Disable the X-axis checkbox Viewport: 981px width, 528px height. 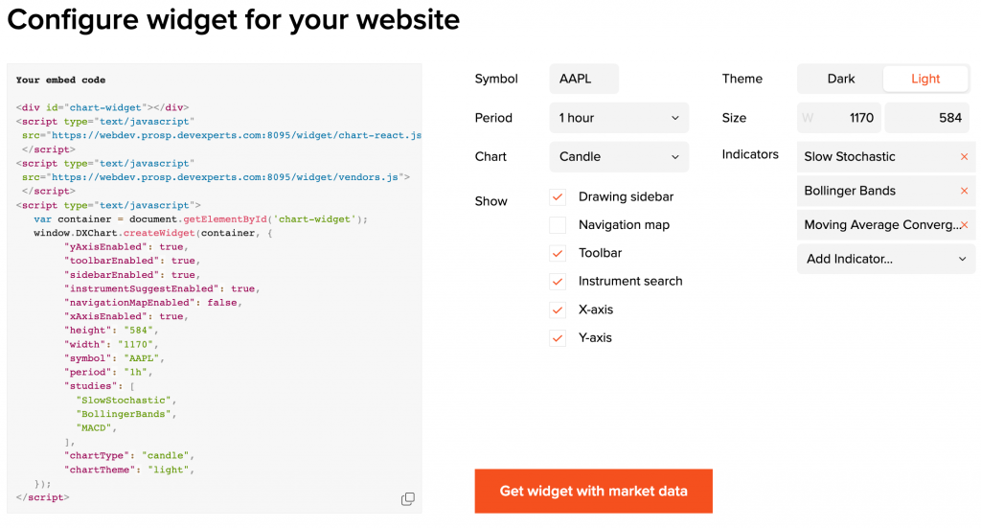click(x=558, y=310)
